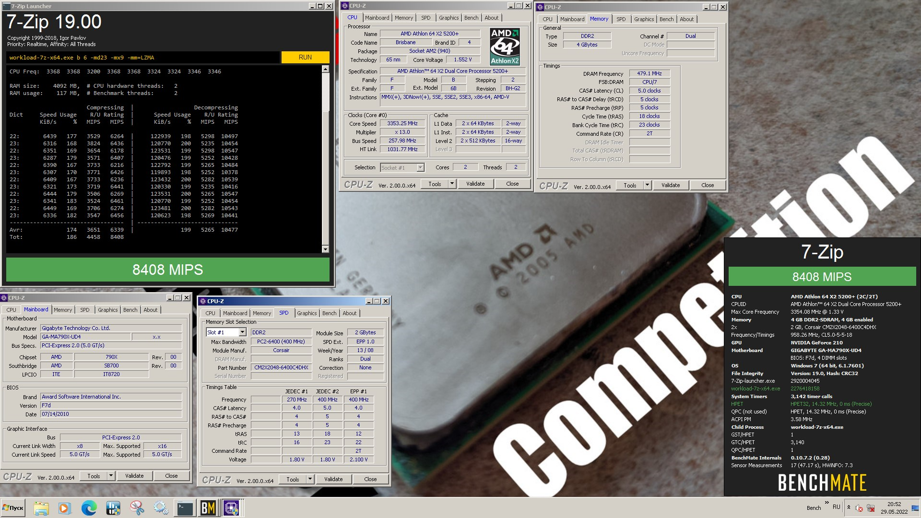The image size is (921, 518).
Task: Click the muted speaker tray icon
Action: coord(859,508)
